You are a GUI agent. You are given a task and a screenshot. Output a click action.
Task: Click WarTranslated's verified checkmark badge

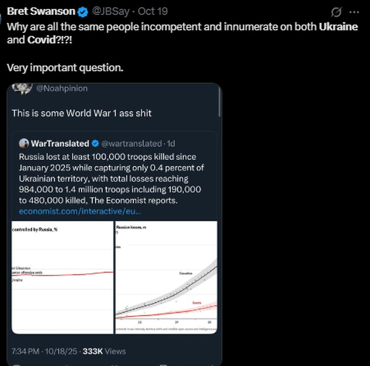click(x=95, y=143)
